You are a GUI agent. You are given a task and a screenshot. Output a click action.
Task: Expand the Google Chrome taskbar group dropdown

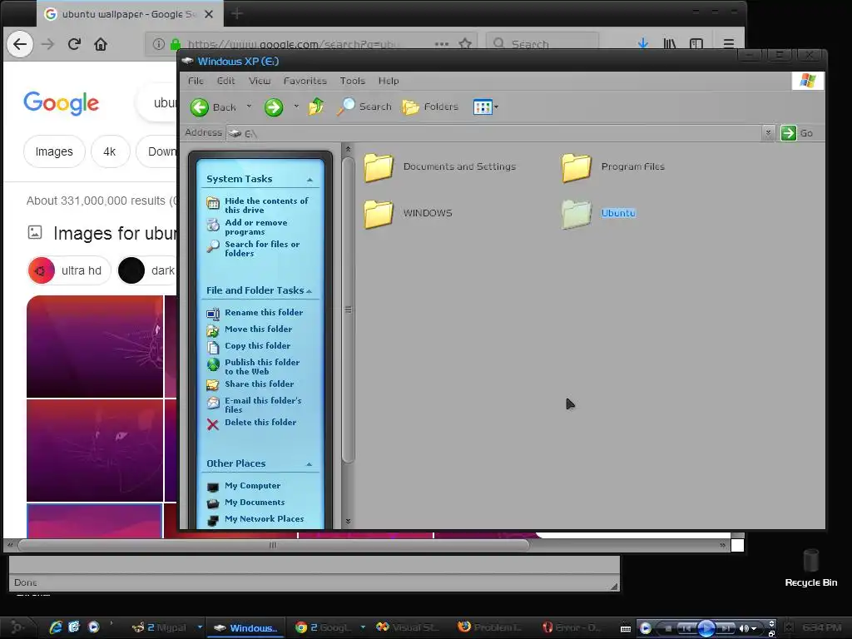[363, 627]
